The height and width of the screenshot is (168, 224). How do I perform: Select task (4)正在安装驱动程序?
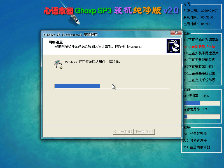[200, 60]
